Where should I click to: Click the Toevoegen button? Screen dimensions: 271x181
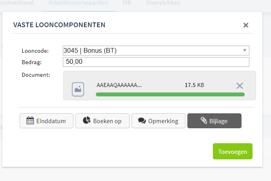pos(233,151)
